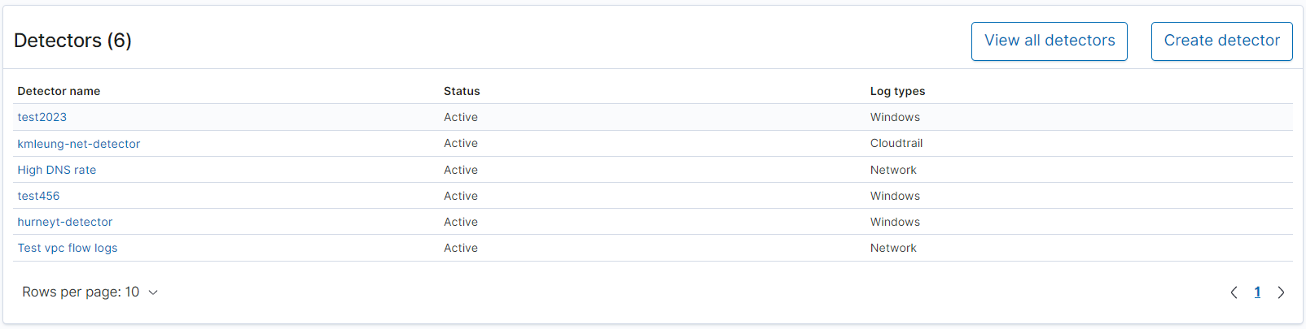Click Create detector button
Image resolution: width=1306 pixels, height=329 pixels.
click(1221, 41)
